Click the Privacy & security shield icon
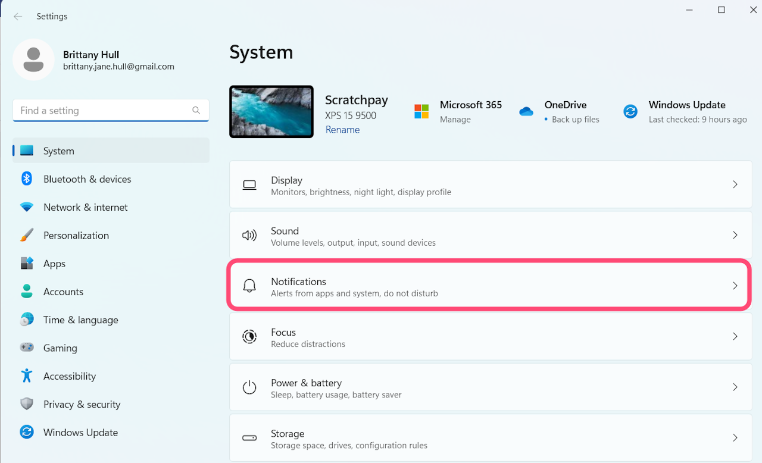This screenshot has height=463, width=762. [27, 404]
